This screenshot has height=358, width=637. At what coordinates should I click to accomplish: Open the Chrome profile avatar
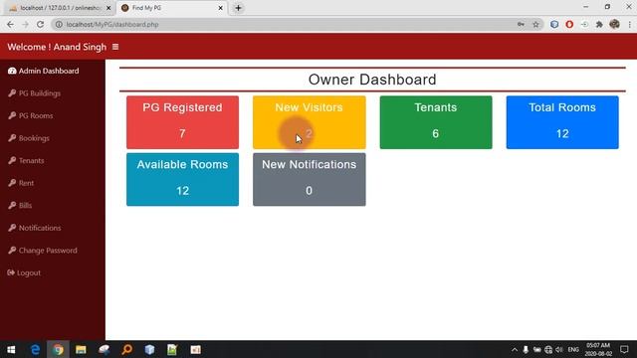[x=615, y=24]
